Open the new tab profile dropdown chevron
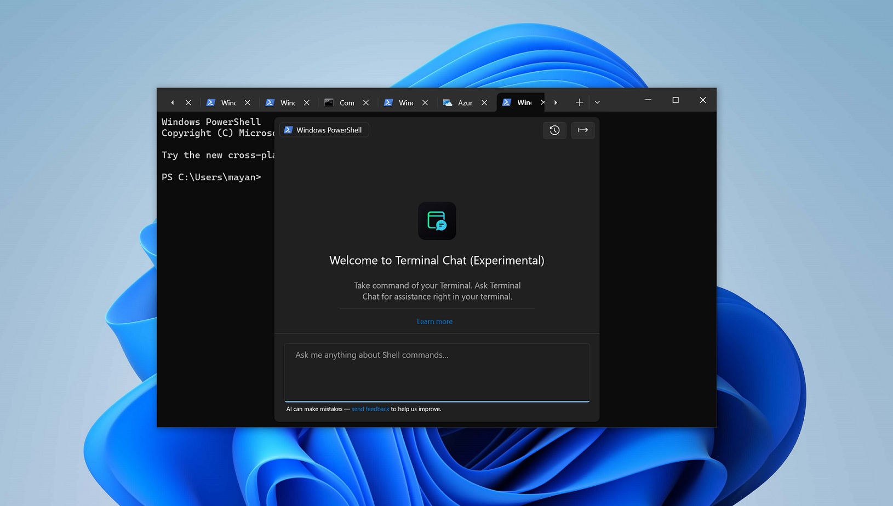 [597, 102]
